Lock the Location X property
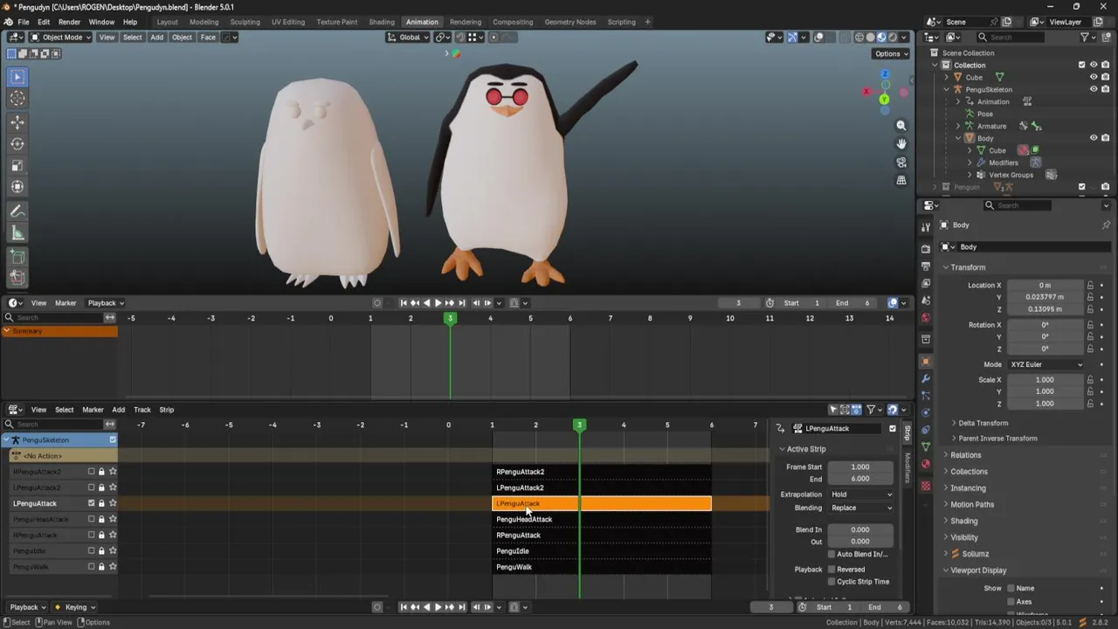Screen dimensions: 1118x629 pos(1090,286)
